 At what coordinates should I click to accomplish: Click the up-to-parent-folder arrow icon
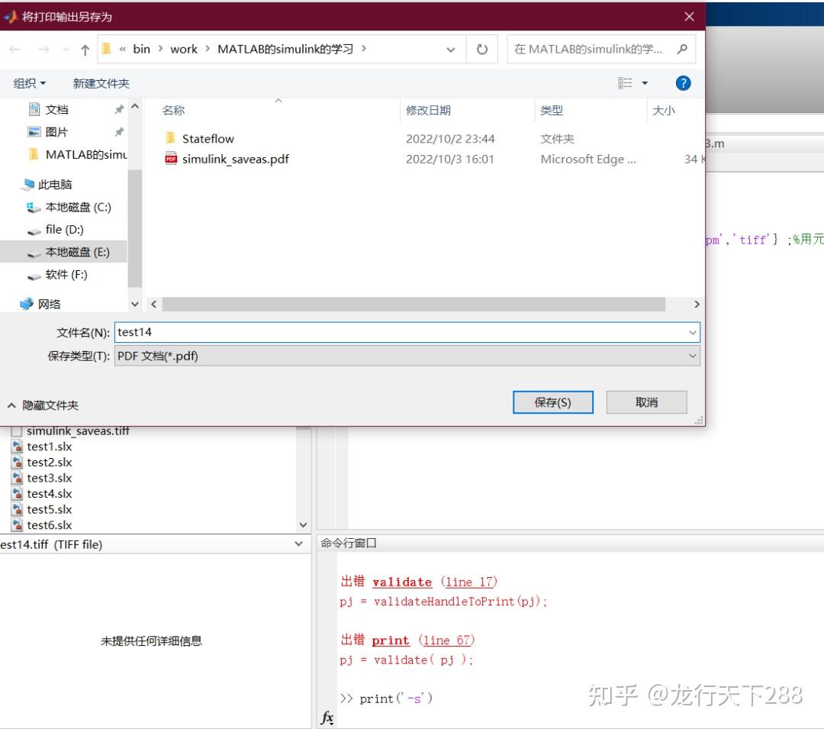point(84,49)
